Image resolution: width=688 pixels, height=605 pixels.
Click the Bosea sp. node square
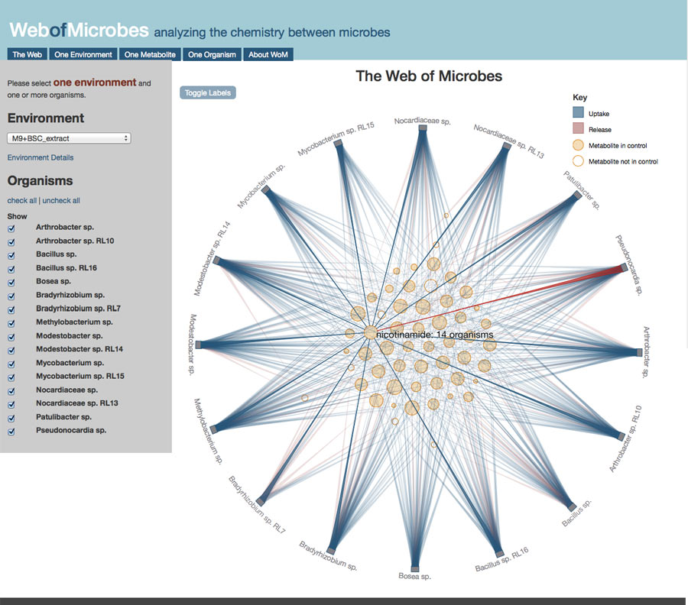[414, 568]
